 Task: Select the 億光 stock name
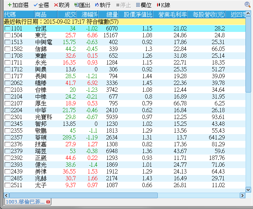tap(41, 165)
